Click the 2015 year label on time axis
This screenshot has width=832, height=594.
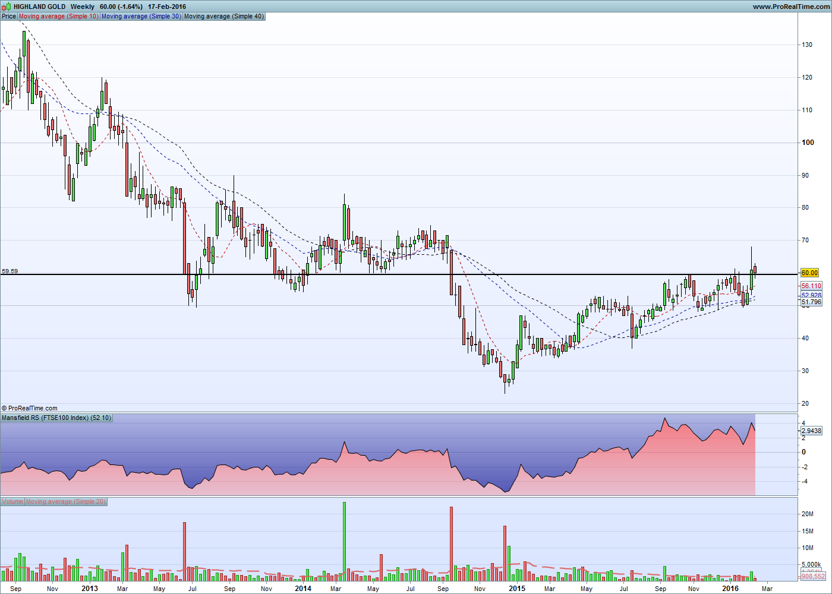click(x=517, y=589)
